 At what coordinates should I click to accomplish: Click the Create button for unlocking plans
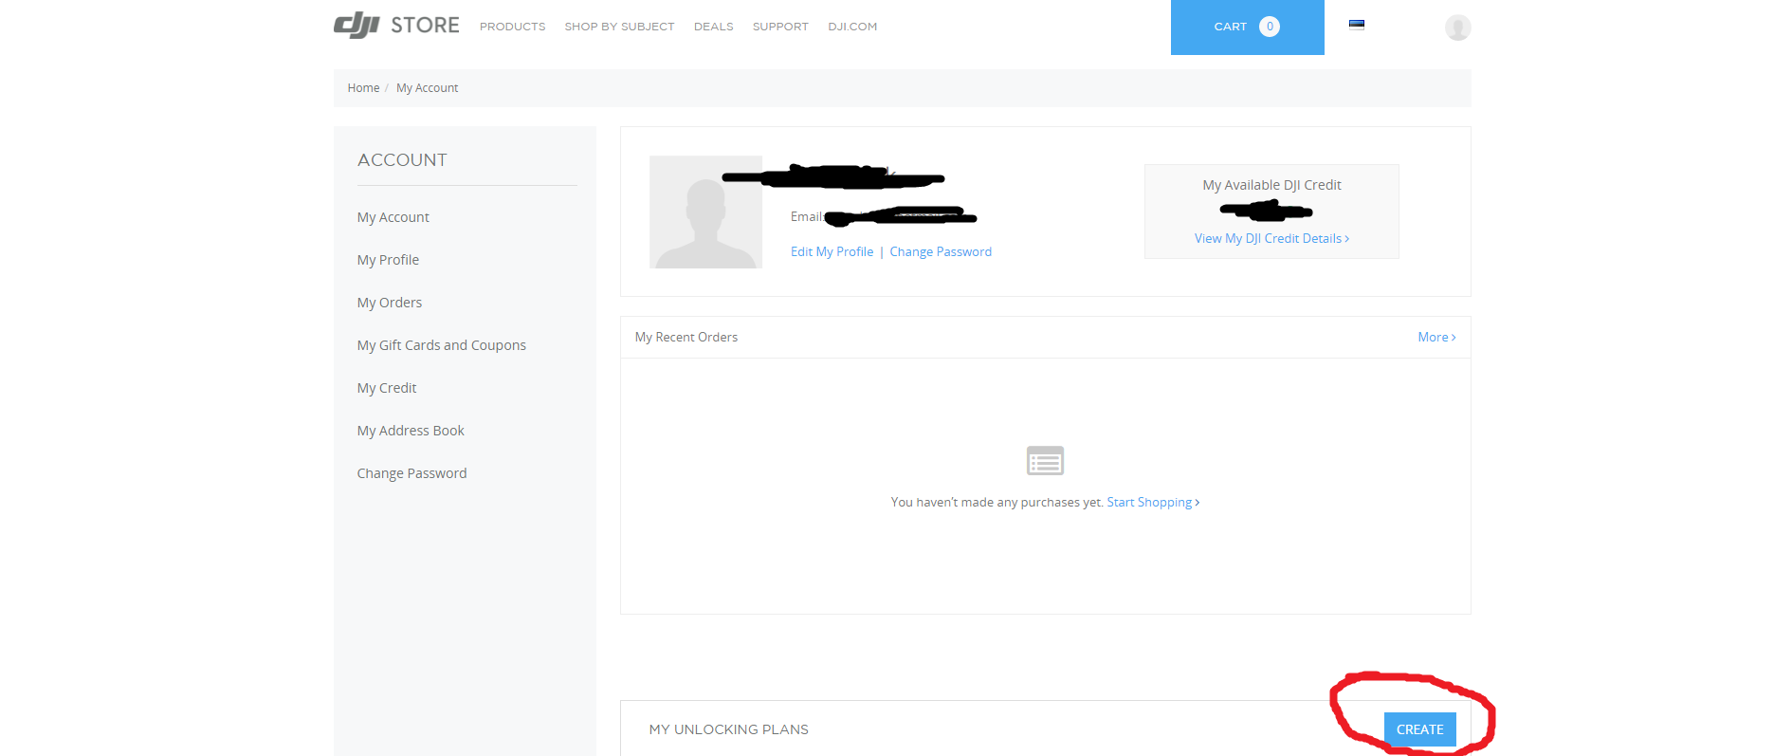(x=1419, y=729)
